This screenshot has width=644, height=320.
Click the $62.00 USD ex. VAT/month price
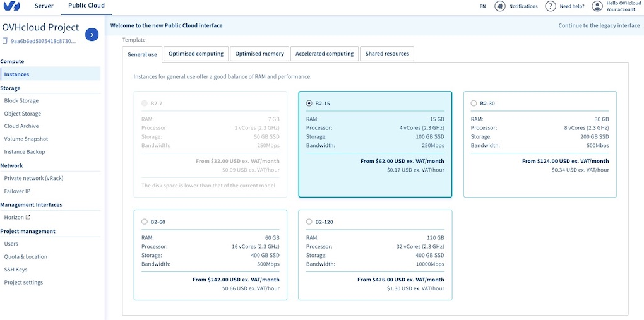pyautogui.click(x=403, y=161)
